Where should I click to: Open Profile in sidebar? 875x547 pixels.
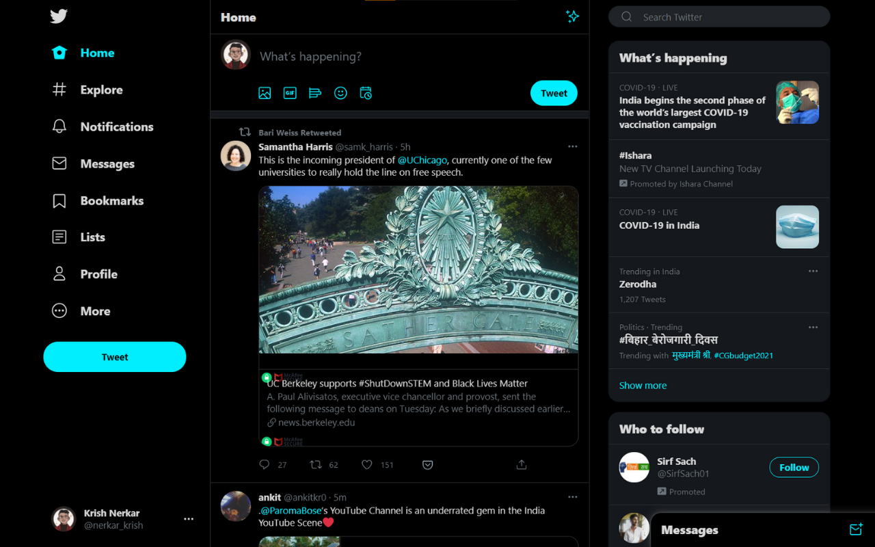click(85, 274)
